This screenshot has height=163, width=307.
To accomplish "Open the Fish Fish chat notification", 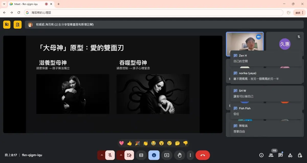I will click(266, 111).
